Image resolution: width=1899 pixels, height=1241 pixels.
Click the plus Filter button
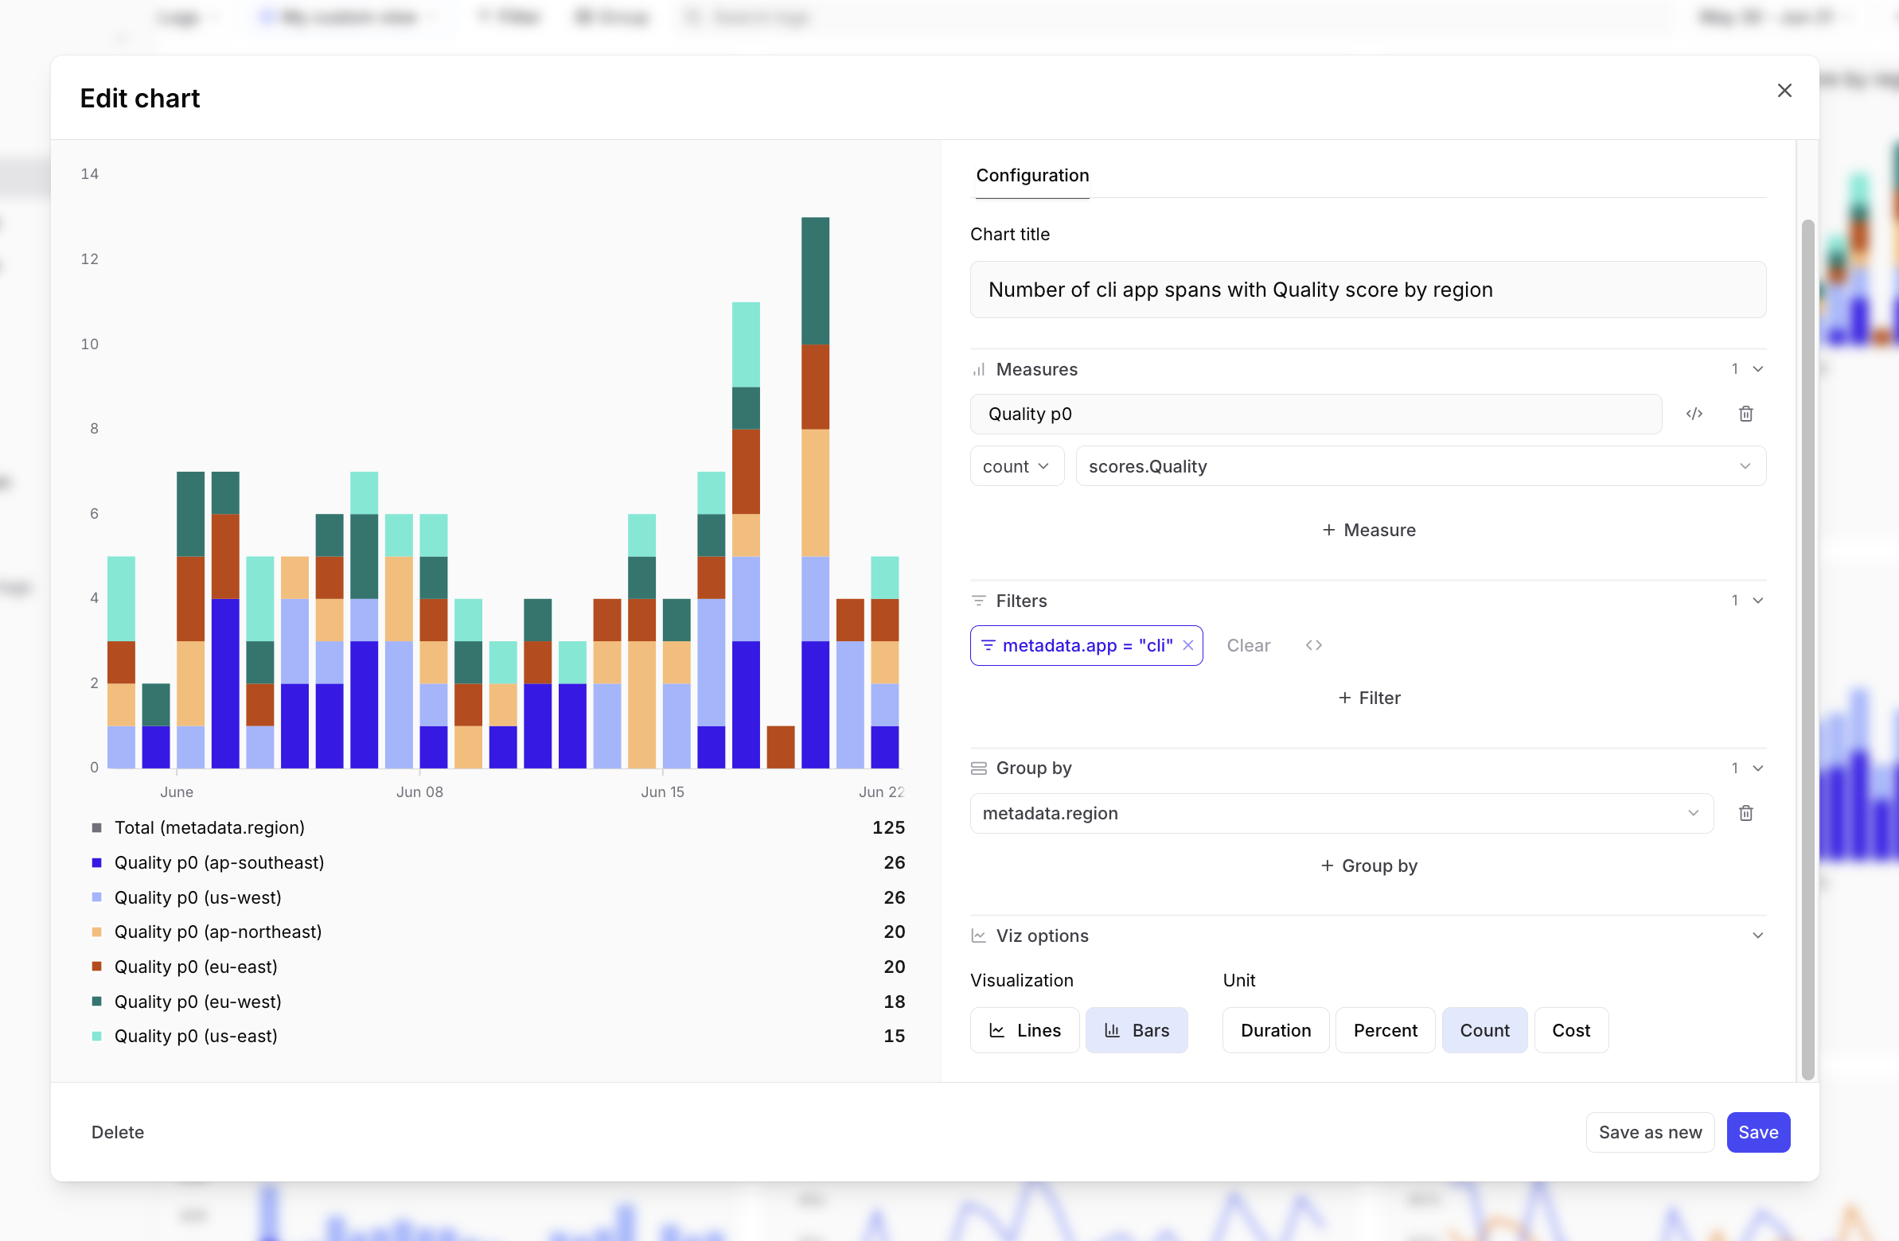coord(1368,698)
